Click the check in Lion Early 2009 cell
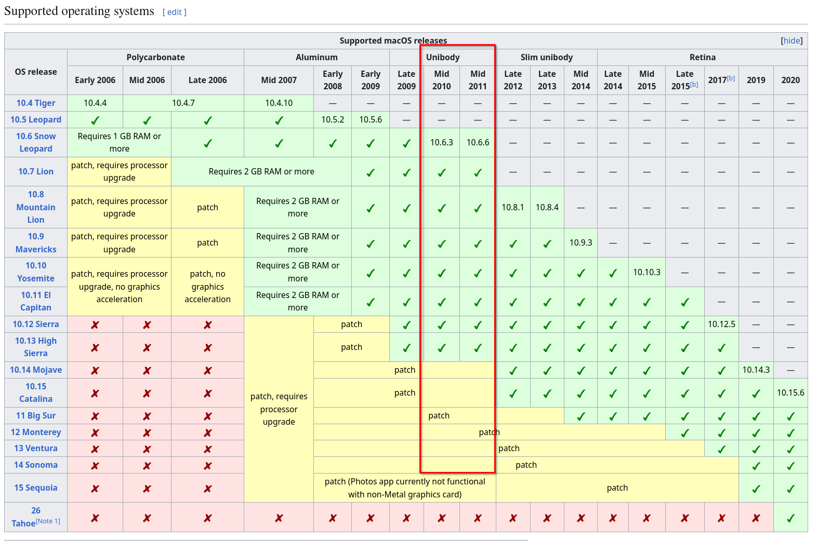This screenshot has width=818, height=541. click(x=371, y=172)
